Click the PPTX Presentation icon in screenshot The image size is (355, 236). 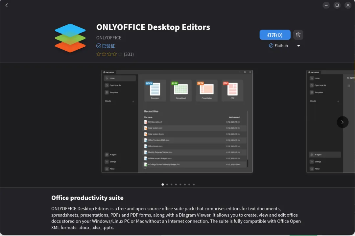(206, 90)
